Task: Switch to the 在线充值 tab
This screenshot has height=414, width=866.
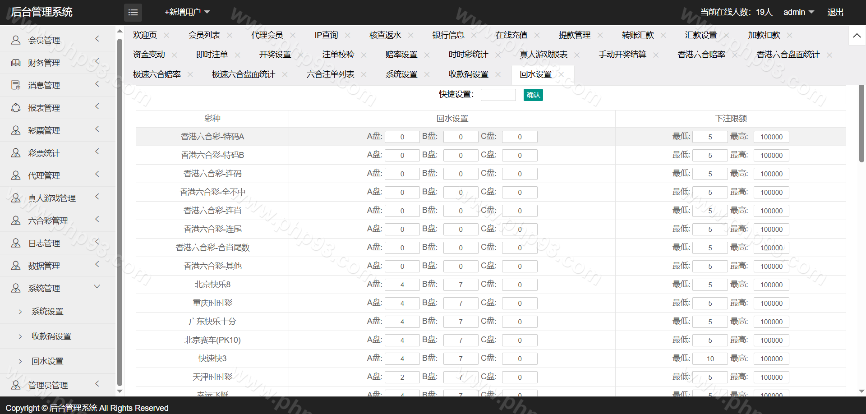Action: (511, 35)
